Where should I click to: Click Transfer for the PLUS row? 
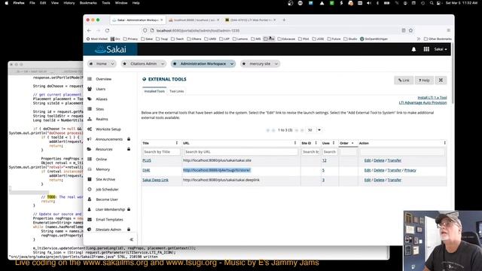(x=395, y=160)
